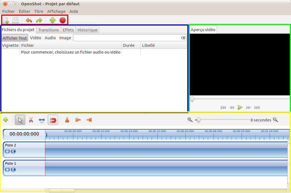Sort by the Fichier column header
The height and width of the screenshot is (193, 291).
(71, 45)
